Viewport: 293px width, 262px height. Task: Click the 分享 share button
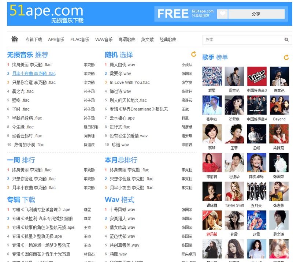(256, 14)
